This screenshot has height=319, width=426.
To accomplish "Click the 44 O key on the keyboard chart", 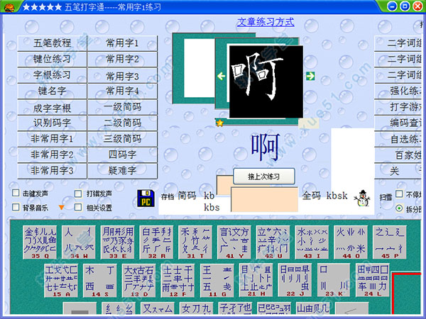I will [351, 242].
